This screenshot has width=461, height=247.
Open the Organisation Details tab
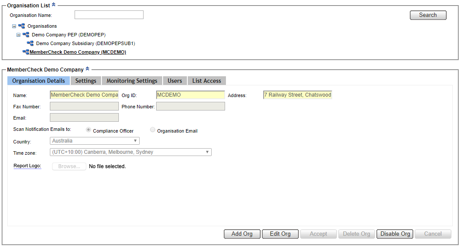point(39,81)
